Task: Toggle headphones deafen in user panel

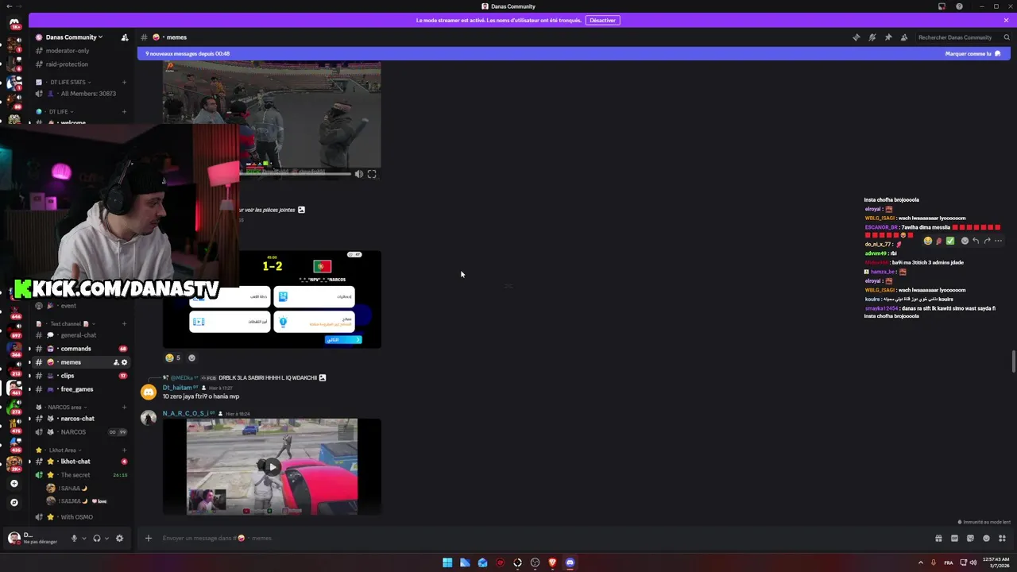Action: (x=97, y=538)
